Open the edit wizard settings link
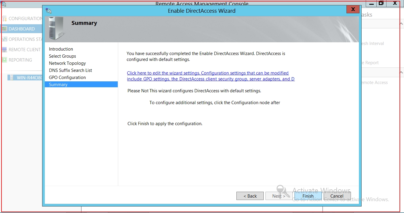404x213 pixels. [211, 76]
